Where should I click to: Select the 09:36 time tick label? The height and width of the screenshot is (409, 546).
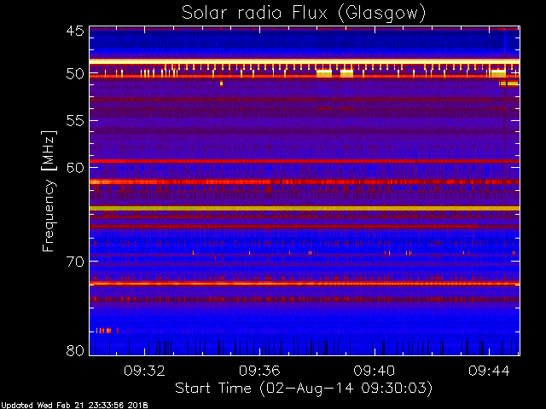tap(259, 371)
